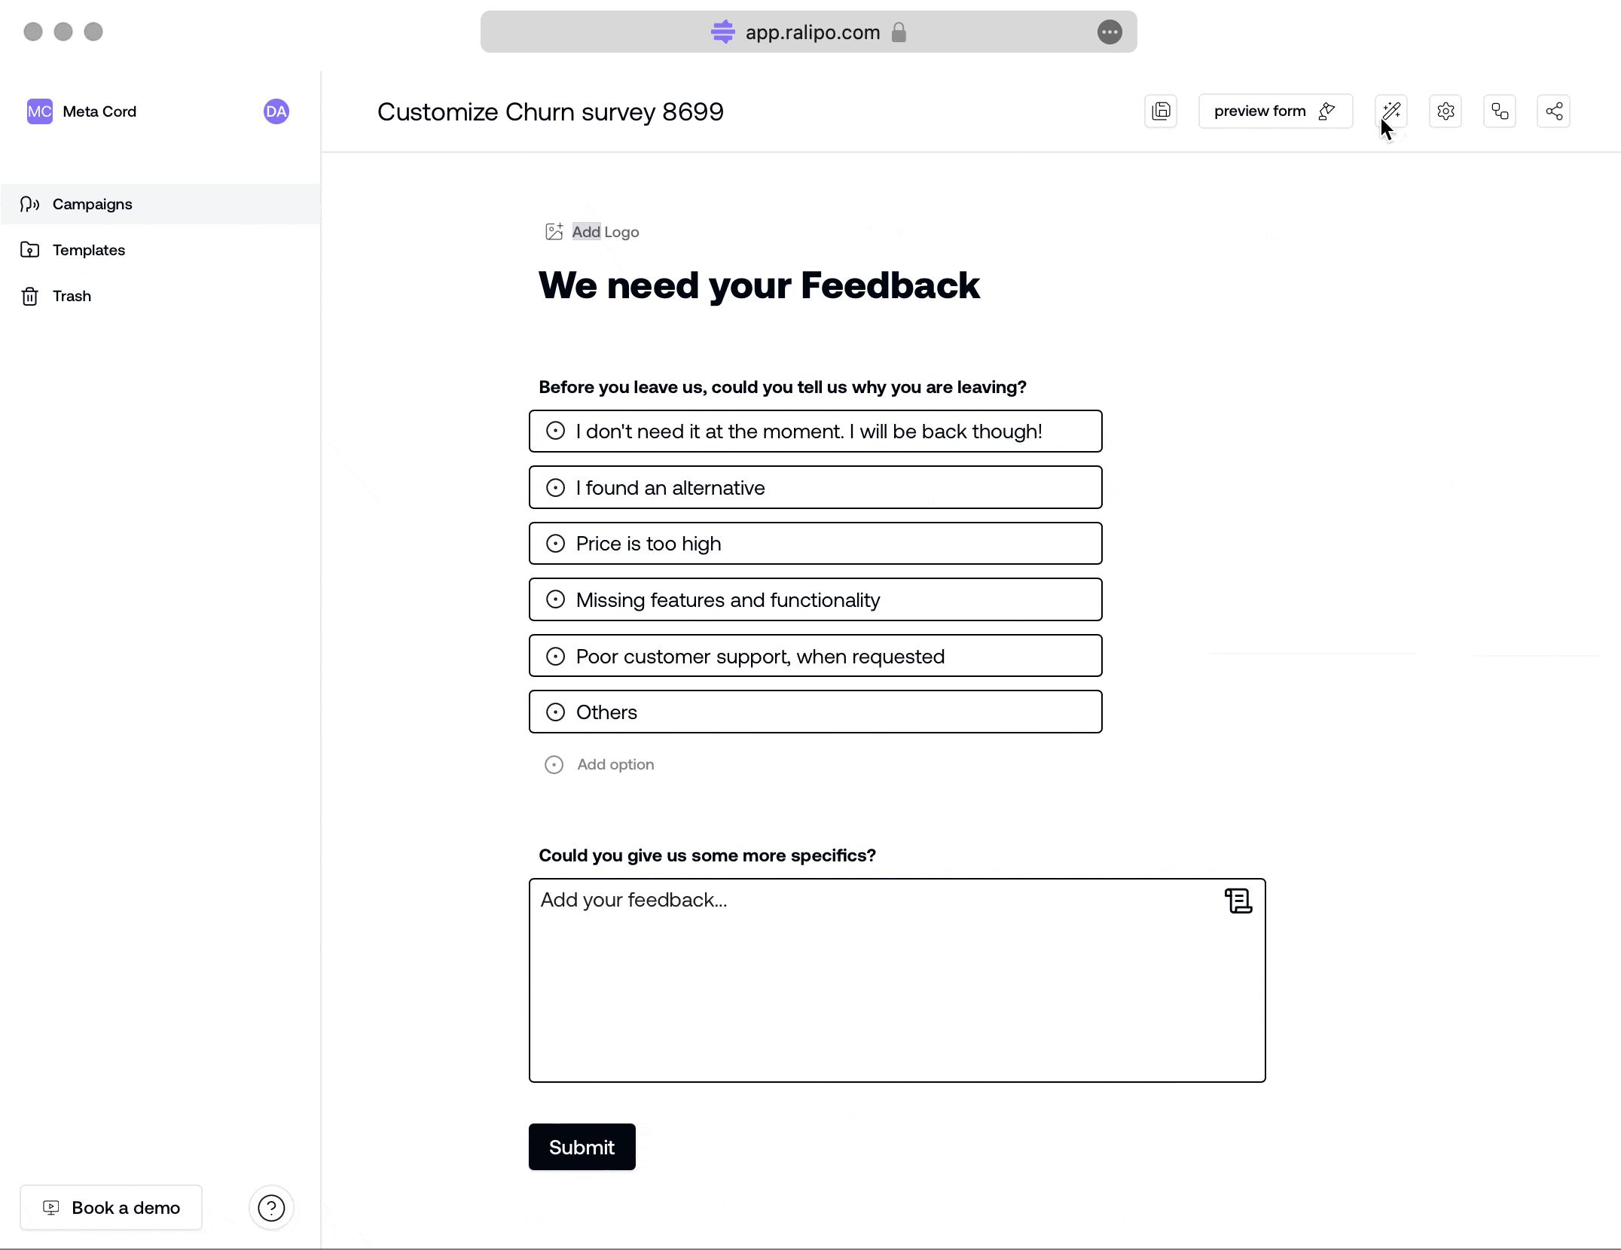1621x1250 pixels.
Task: Click Add option below the choices
Action: (615, 764)
